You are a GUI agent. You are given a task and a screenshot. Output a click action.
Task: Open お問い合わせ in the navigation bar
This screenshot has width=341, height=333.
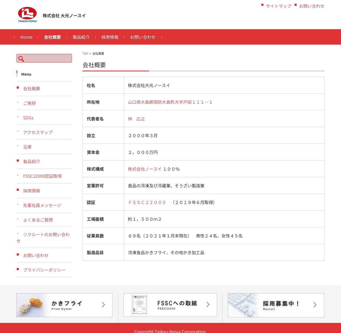click(x=143, y=37)
